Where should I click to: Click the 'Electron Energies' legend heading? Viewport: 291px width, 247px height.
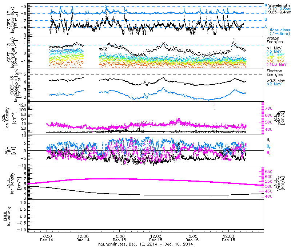(275, 73)
